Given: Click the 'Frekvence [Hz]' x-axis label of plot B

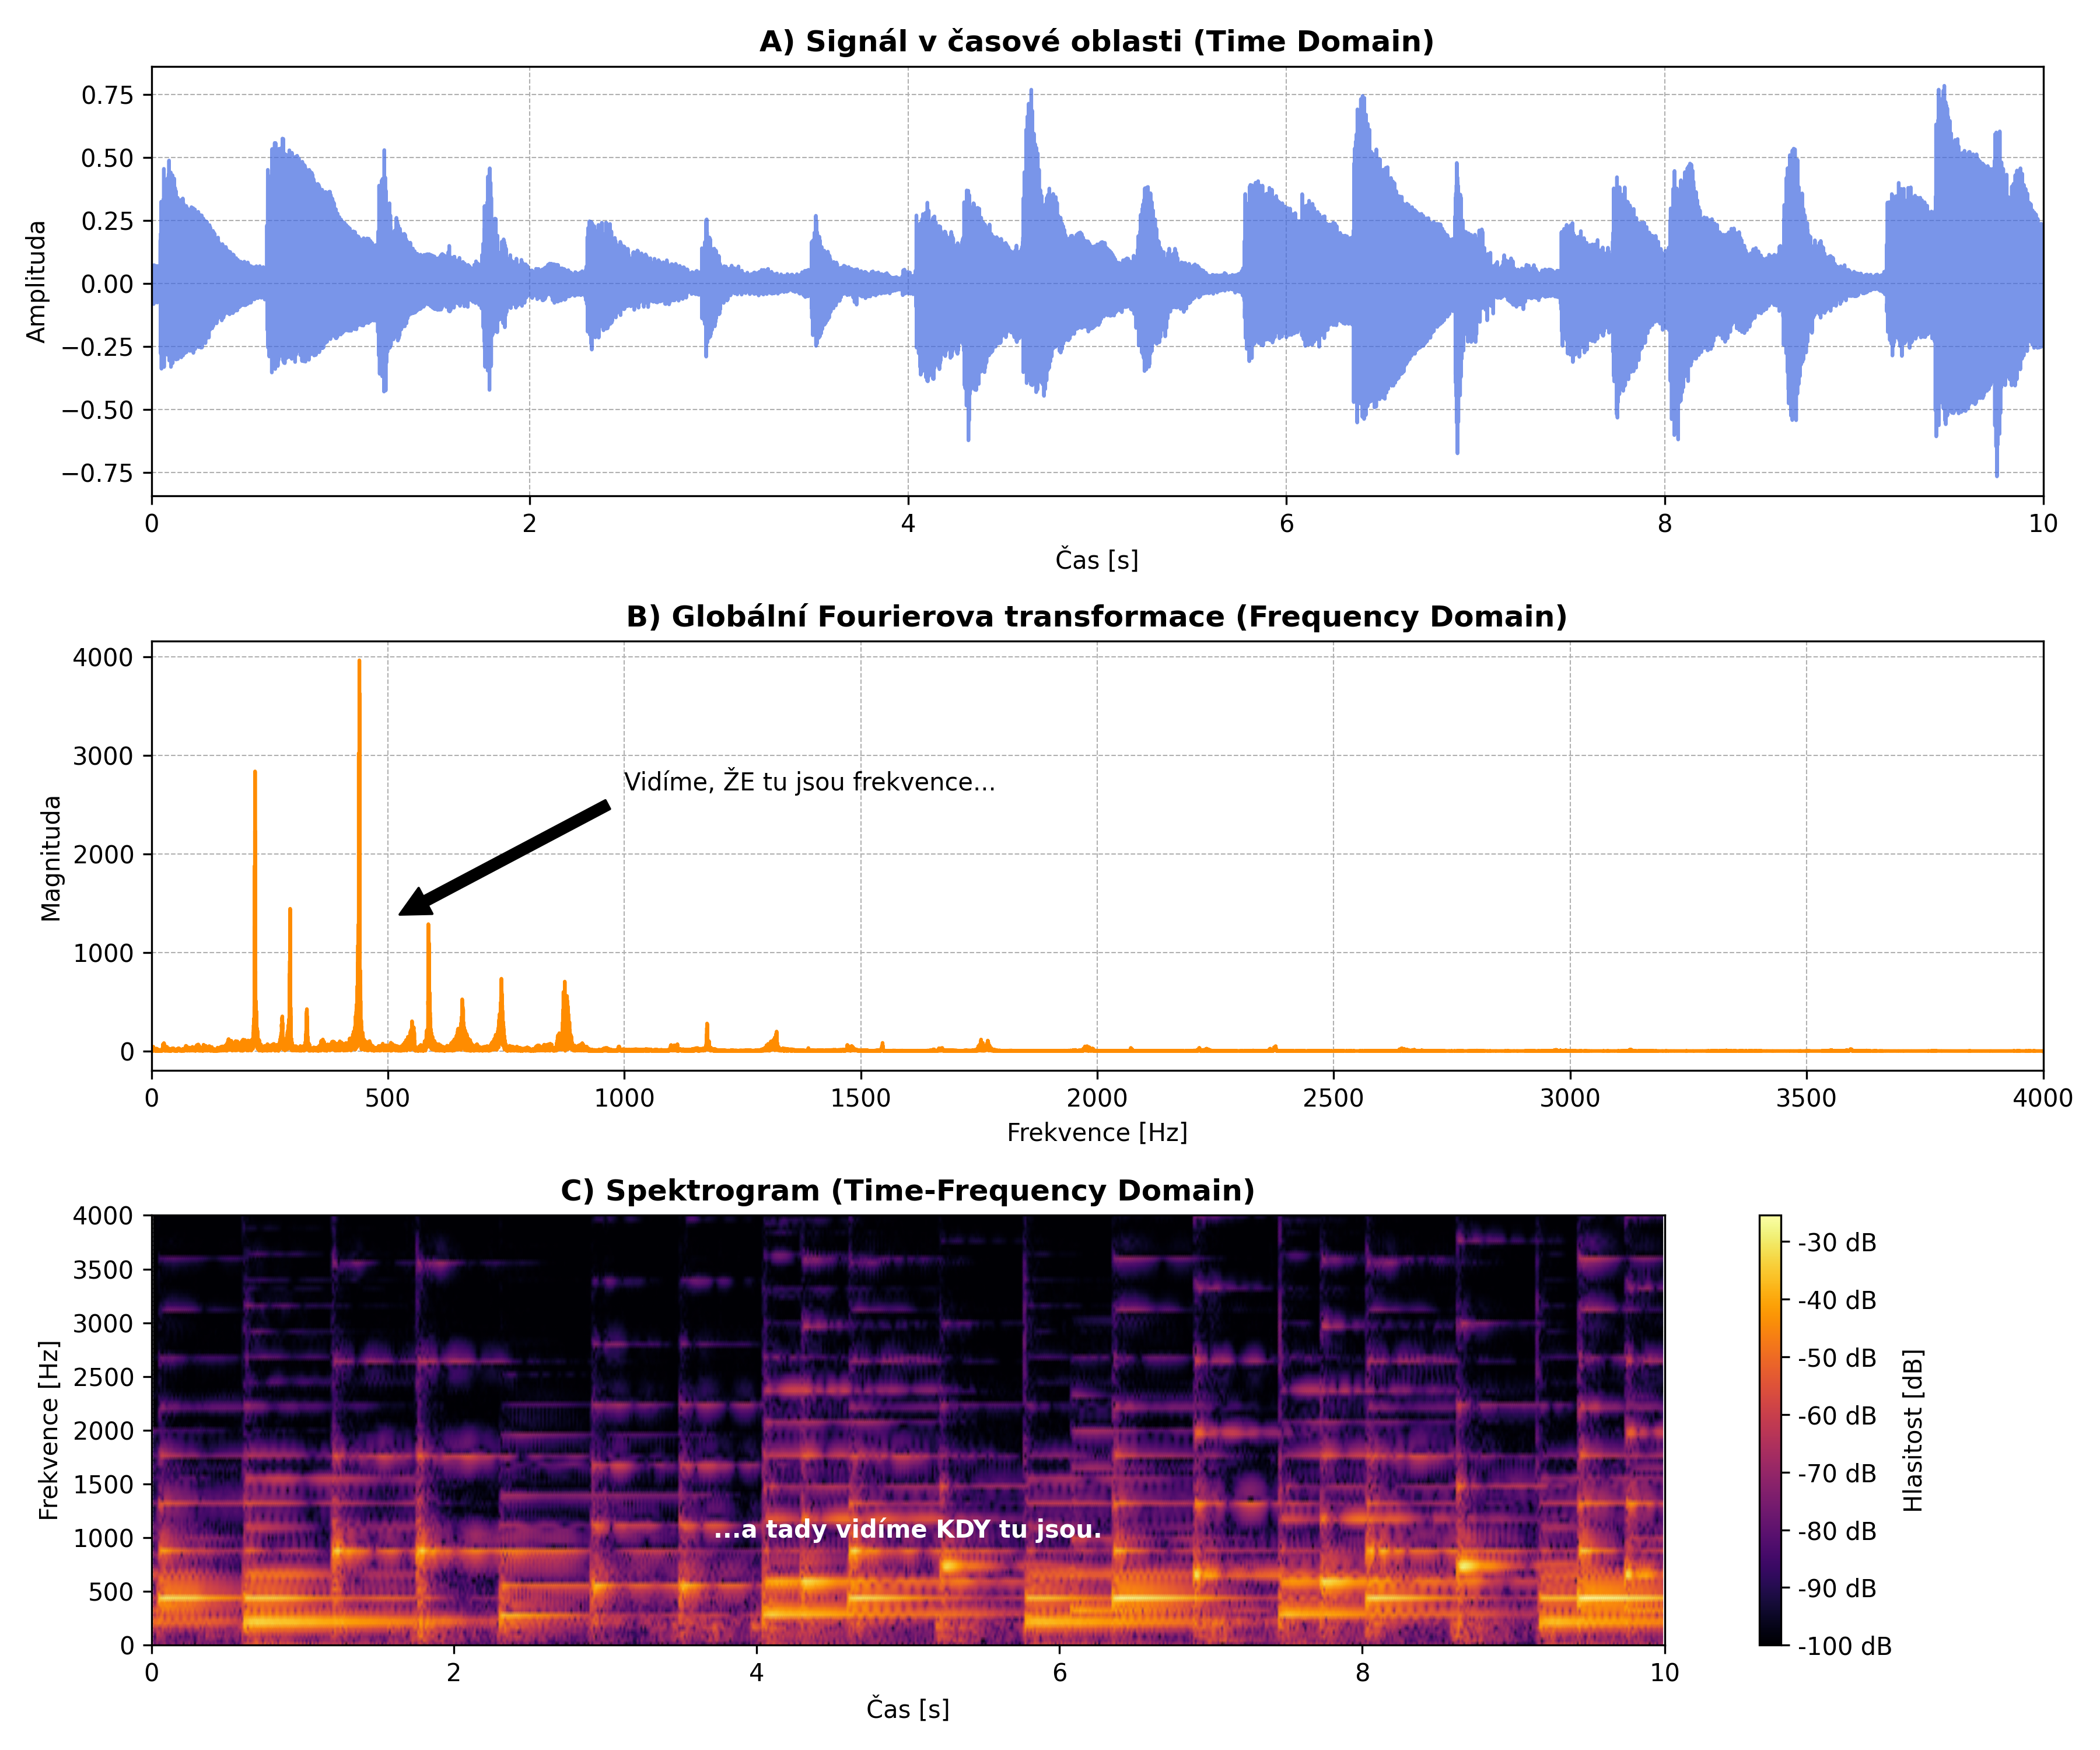Looking at the screenshot, I should [1096, 1132].
